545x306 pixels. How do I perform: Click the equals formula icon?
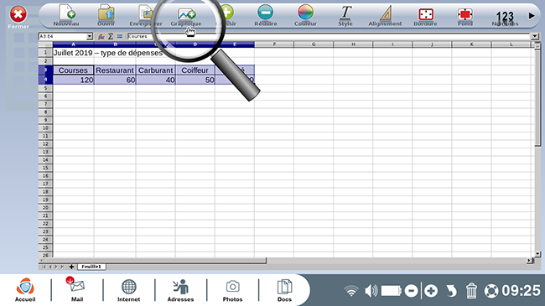click(x=120, y=37)
